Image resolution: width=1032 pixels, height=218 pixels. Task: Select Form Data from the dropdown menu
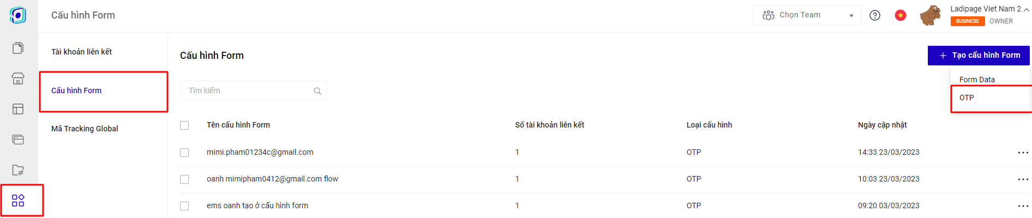(977, 80)
